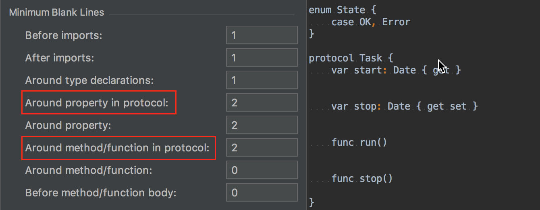Click 'var stop: Date { get set }' line

405,106
